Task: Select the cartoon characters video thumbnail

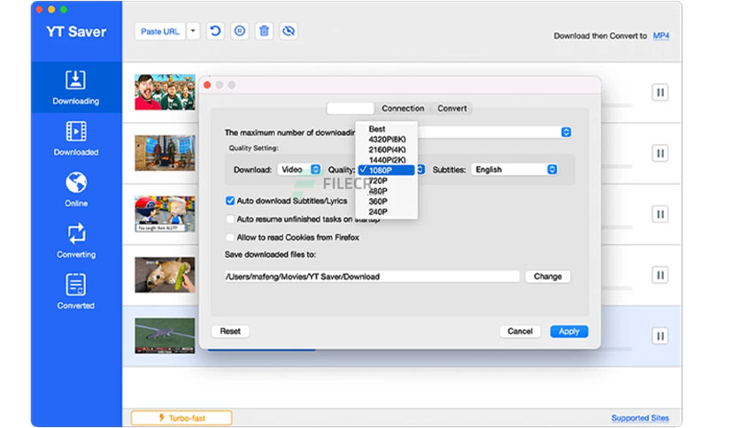Action: [165, 214]
